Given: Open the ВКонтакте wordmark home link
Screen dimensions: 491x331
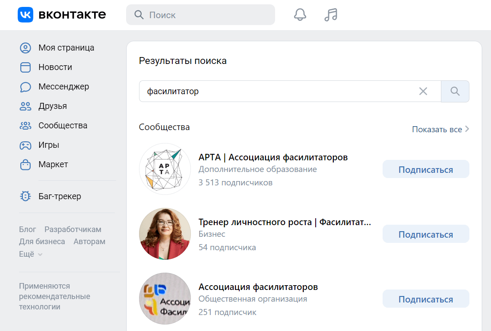Looking at the screenshot, I should tap(72, 15).
